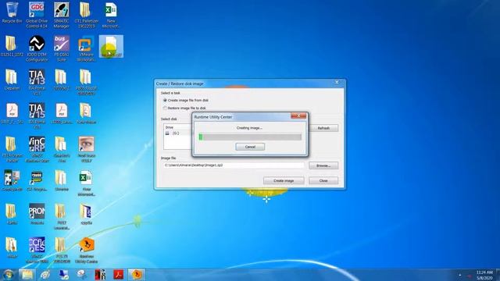500x281 pixels.
Task: Open WinCC Runtime Start shortcut
Action: (37, 149)
